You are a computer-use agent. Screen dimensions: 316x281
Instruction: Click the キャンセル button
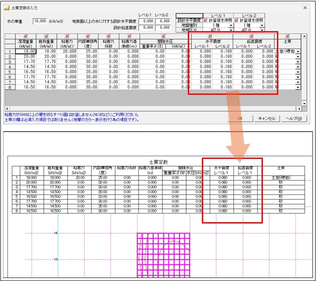tap(267, 119)
